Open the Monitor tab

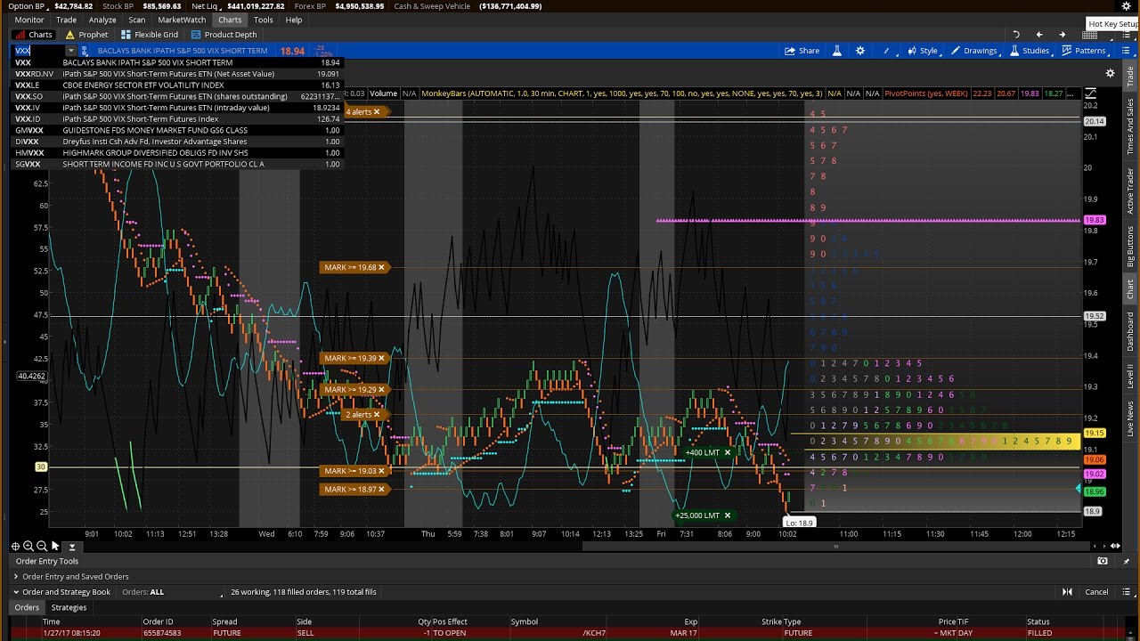[29, 20]
